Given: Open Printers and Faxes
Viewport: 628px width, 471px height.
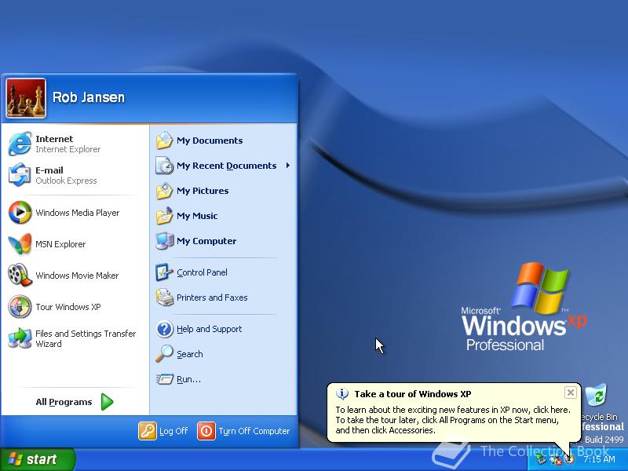Looking at the screenshot, I should point(224,298).
